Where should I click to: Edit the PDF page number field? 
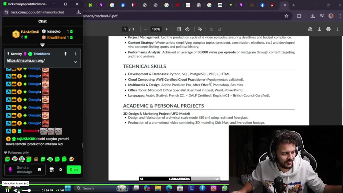click(x=125, y=29)
